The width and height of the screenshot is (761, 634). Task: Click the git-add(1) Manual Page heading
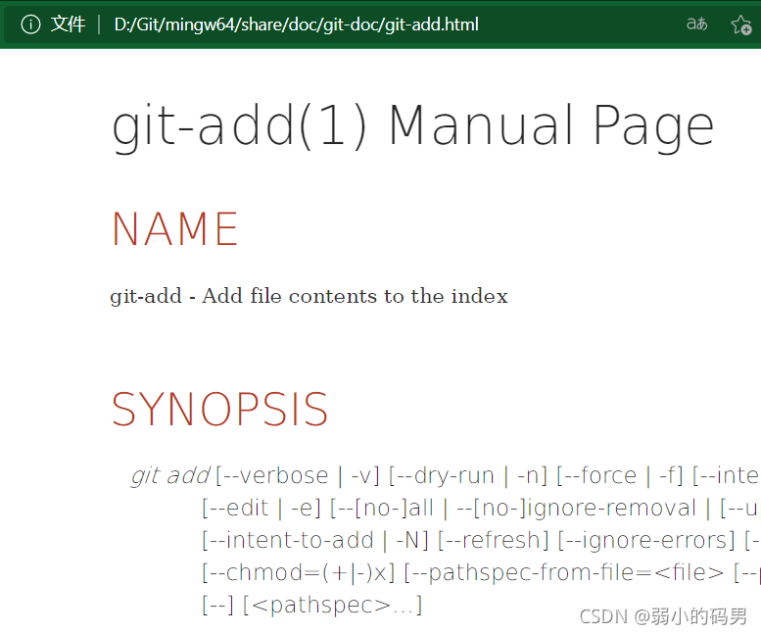pyautogui.click(x=413, y=126)
